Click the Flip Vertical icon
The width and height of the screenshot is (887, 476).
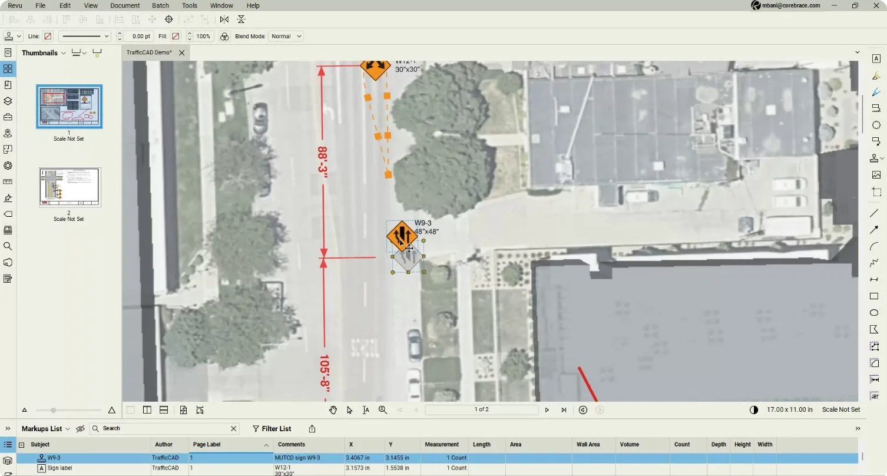241,19
